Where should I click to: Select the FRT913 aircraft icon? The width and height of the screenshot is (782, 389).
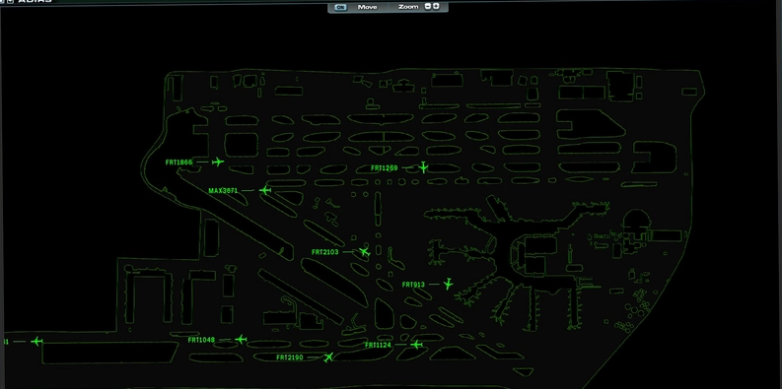pos(448,284)
